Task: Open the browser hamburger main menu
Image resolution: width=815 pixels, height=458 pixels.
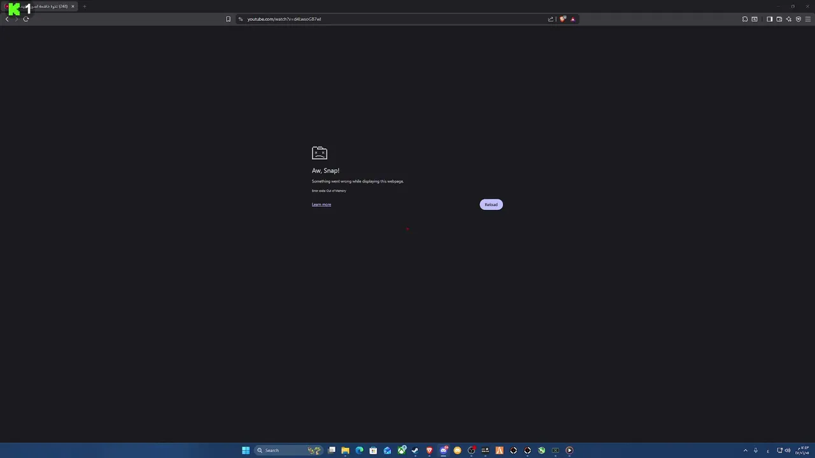Action: (808, 19)
